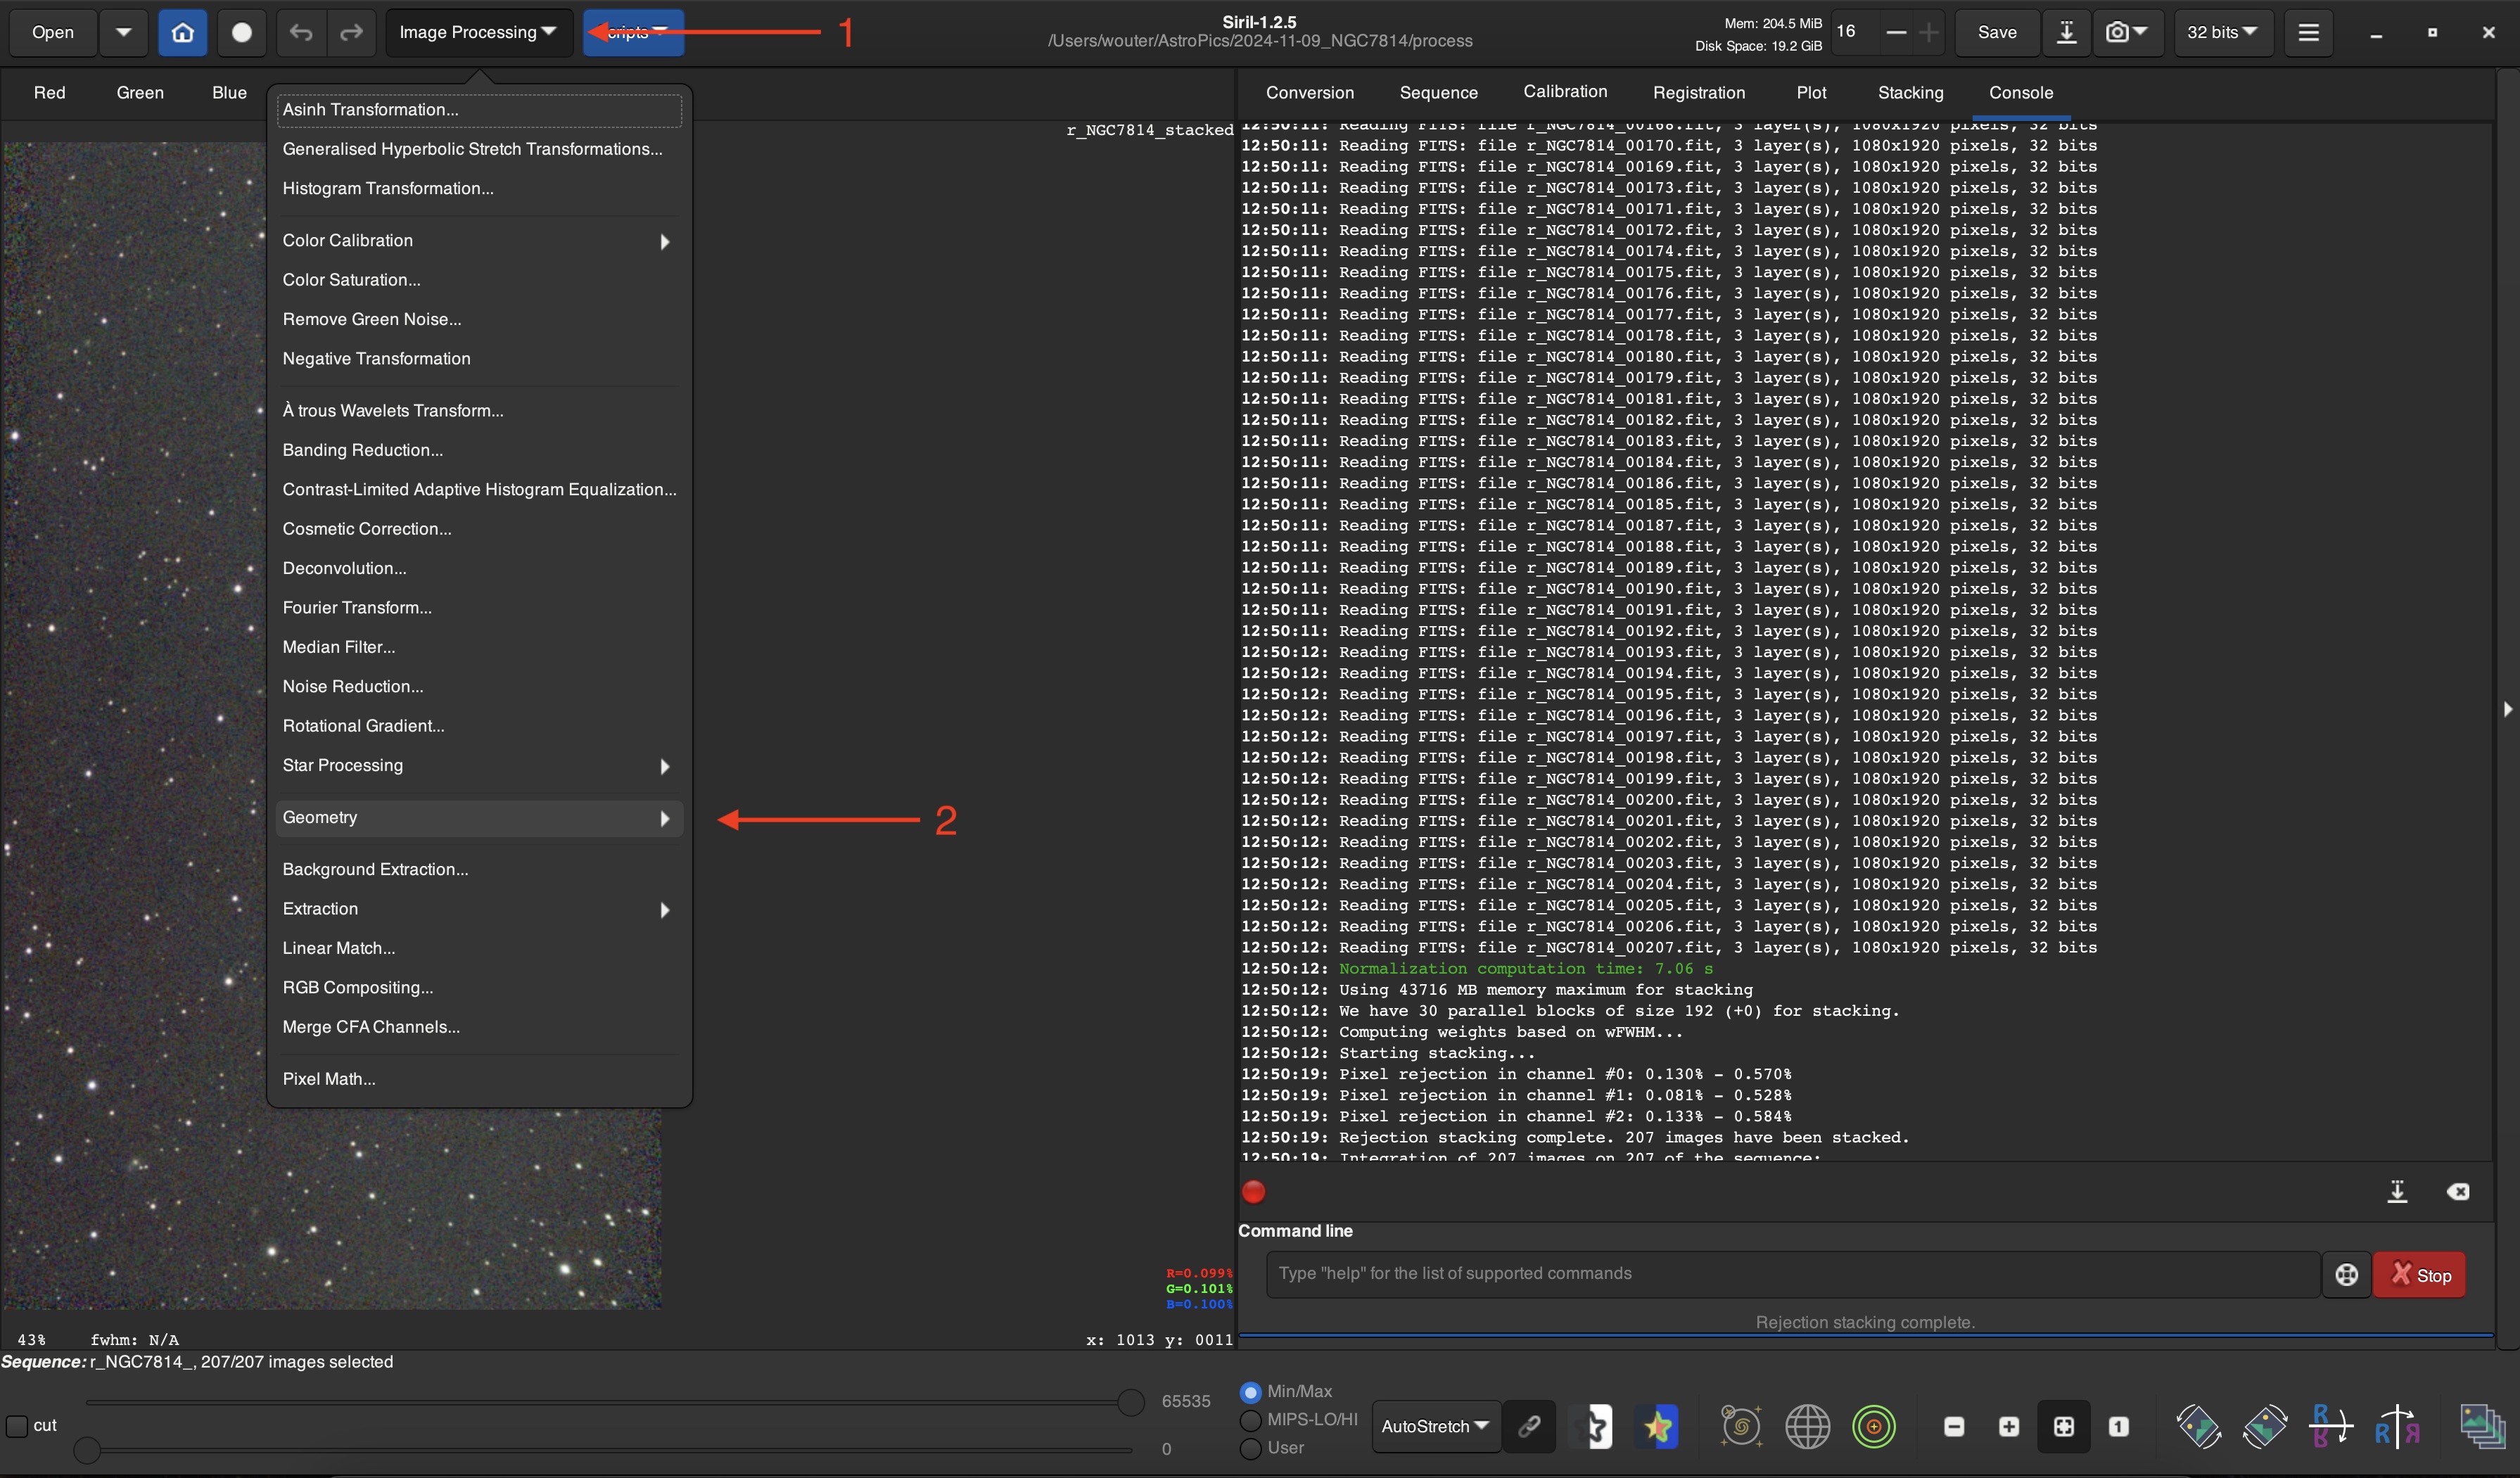Click the rotate image clockwise icon

(x=2264, y=1426)
